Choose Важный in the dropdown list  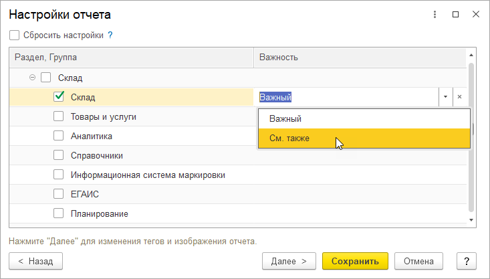click(x=285, y=119)
